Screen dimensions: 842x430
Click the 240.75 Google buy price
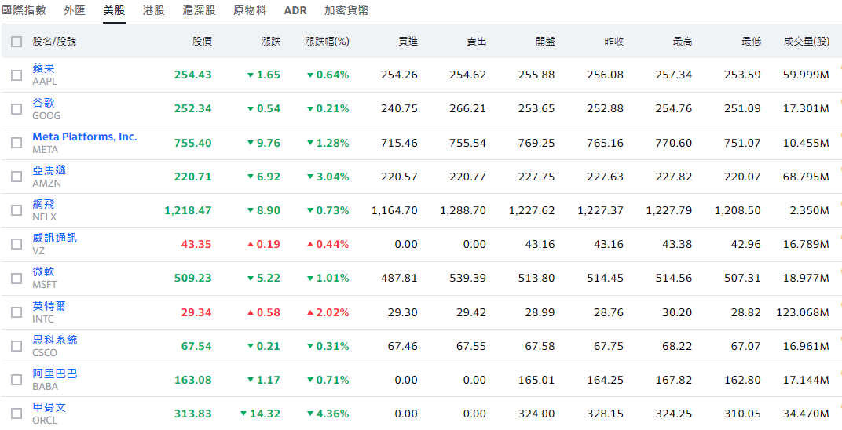coord(400,109)
